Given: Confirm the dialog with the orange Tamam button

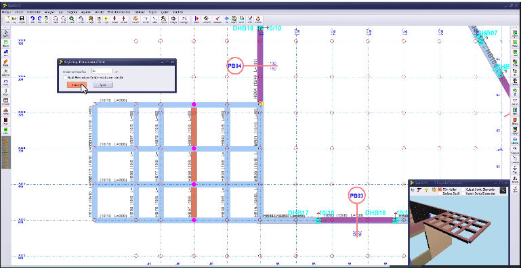Looking at the screenshot, I should click(77, 85).
